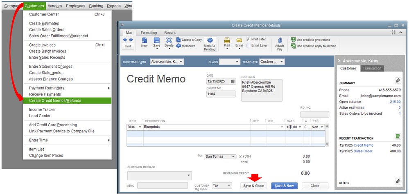This screenshot has width=409, height=194.
Task: Open the line Tax code dropdown
Action: click(x=322, y=127)
